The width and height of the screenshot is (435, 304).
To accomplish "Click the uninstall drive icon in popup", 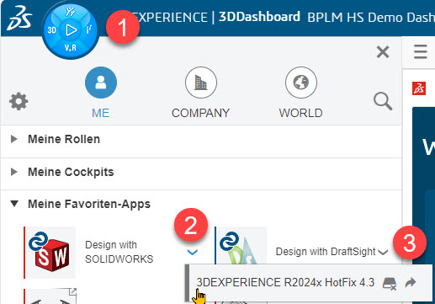I will click(x=390, y=283).
